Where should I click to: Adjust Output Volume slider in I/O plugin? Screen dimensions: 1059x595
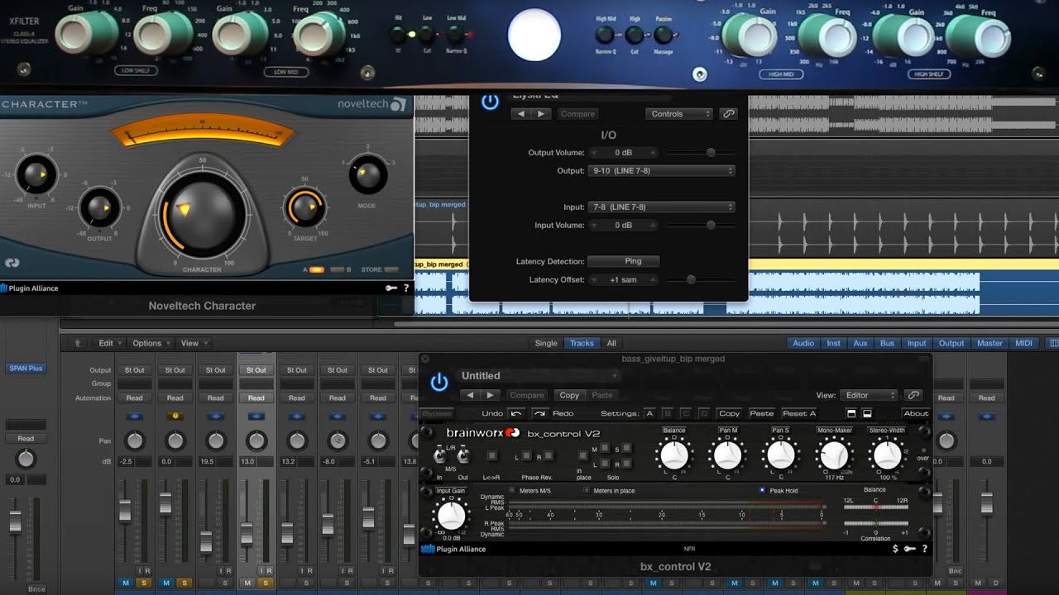[x=710, y=153]
